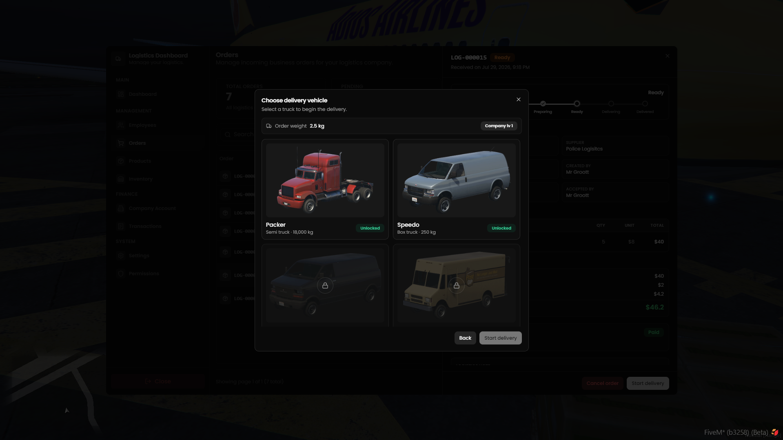Click the Ready step marker

577,104
